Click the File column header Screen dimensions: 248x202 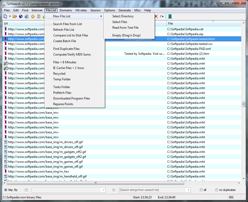204,24
